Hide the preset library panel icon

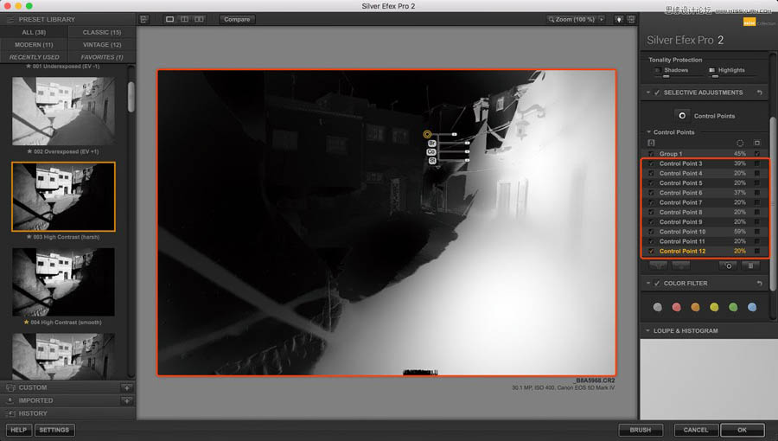point(143,19)
